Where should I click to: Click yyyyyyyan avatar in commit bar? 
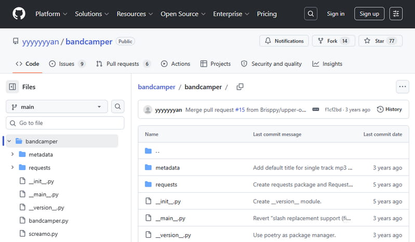click(148, 109)
